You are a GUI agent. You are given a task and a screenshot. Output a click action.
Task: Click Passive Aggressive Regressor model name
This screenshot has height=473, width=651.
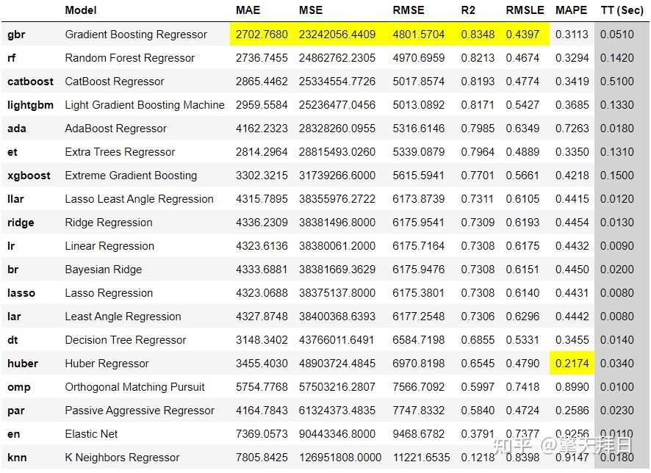pyautogui.click(x=140, y=411)
